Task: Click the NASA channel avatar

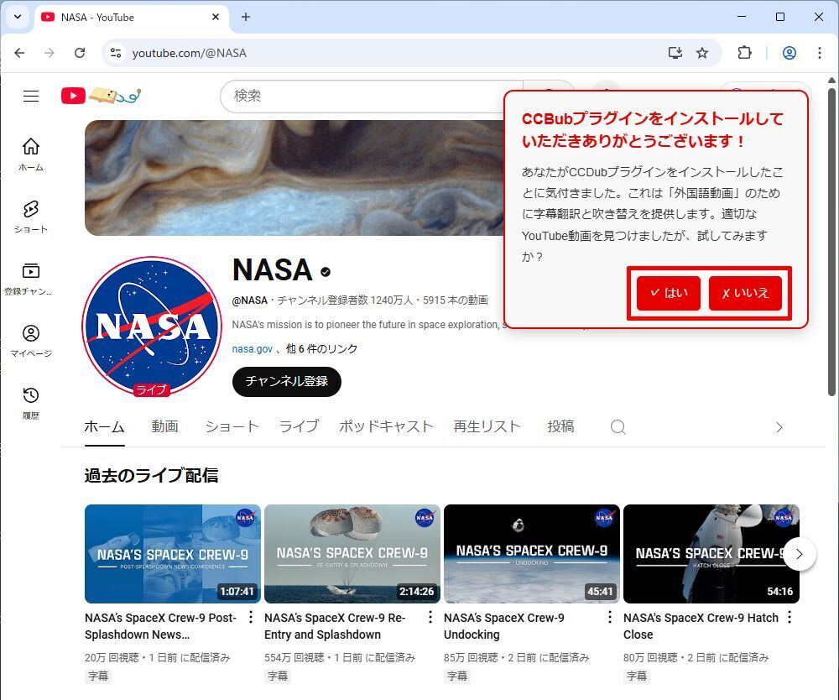Action: pos(152,326)
